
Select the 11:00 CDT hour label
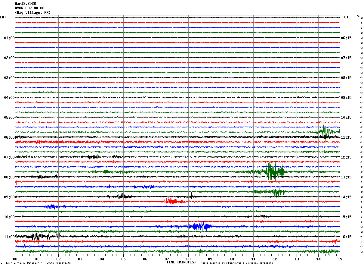[9, 237]
